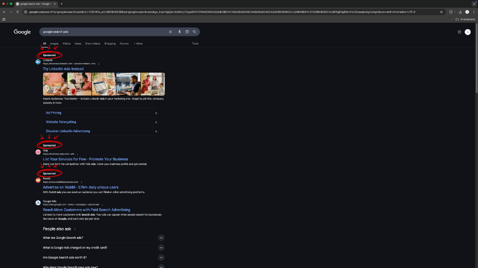Switch to the Shopping tab
The width and height of the screenshot is (478, 268).
110,43
